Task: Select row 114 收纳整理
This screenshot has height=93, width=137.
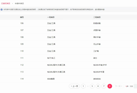Action: coord(68,79)
